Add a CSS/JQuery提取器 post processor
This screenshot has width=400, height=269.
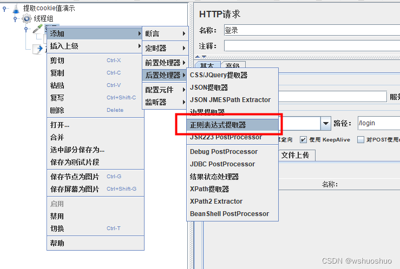pyautogui.click(x=232, y=75)
